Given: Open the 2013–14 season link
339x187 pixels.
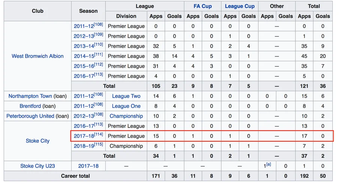Looking at the screenshot, I should tap(84, 46).
